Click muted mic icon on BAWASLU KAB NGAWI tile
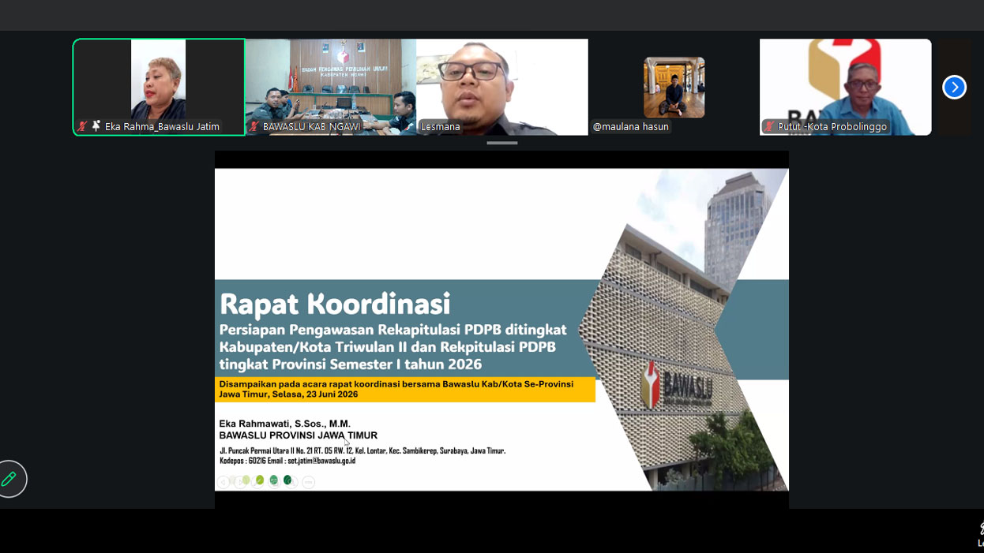The image size is (984, 553). pyautogui.click(x=254, y=126)
